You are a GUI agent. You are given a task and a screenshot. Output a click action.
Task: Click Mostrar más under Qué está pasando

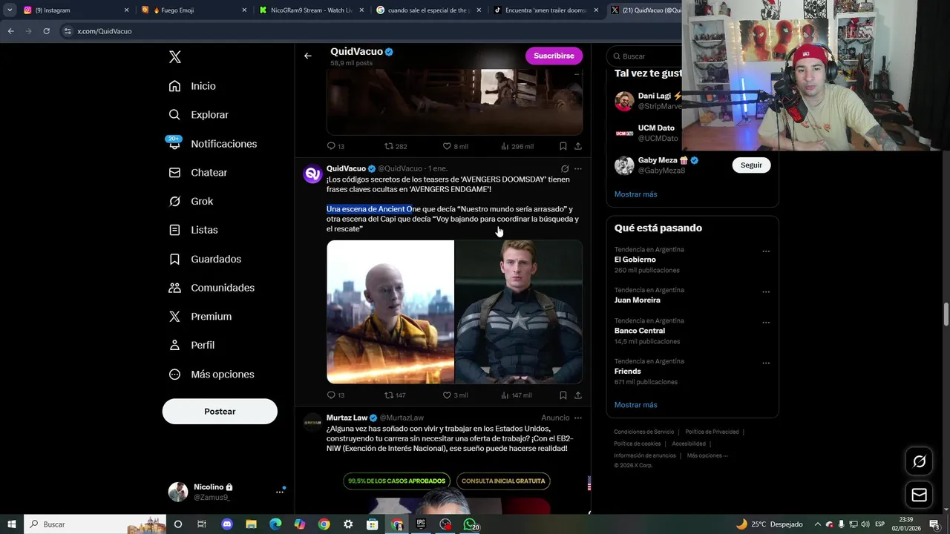point(635,405)
